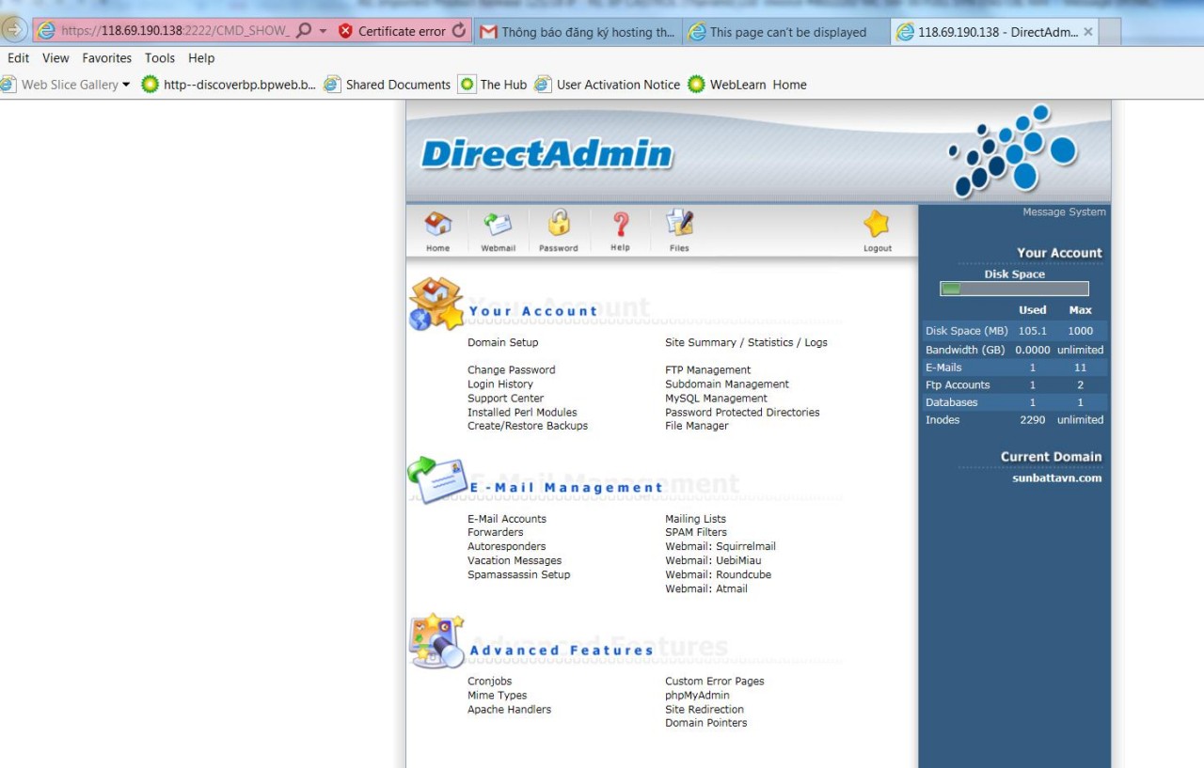
Task: Open Mailing Lists
Action: tap(696, 519)
